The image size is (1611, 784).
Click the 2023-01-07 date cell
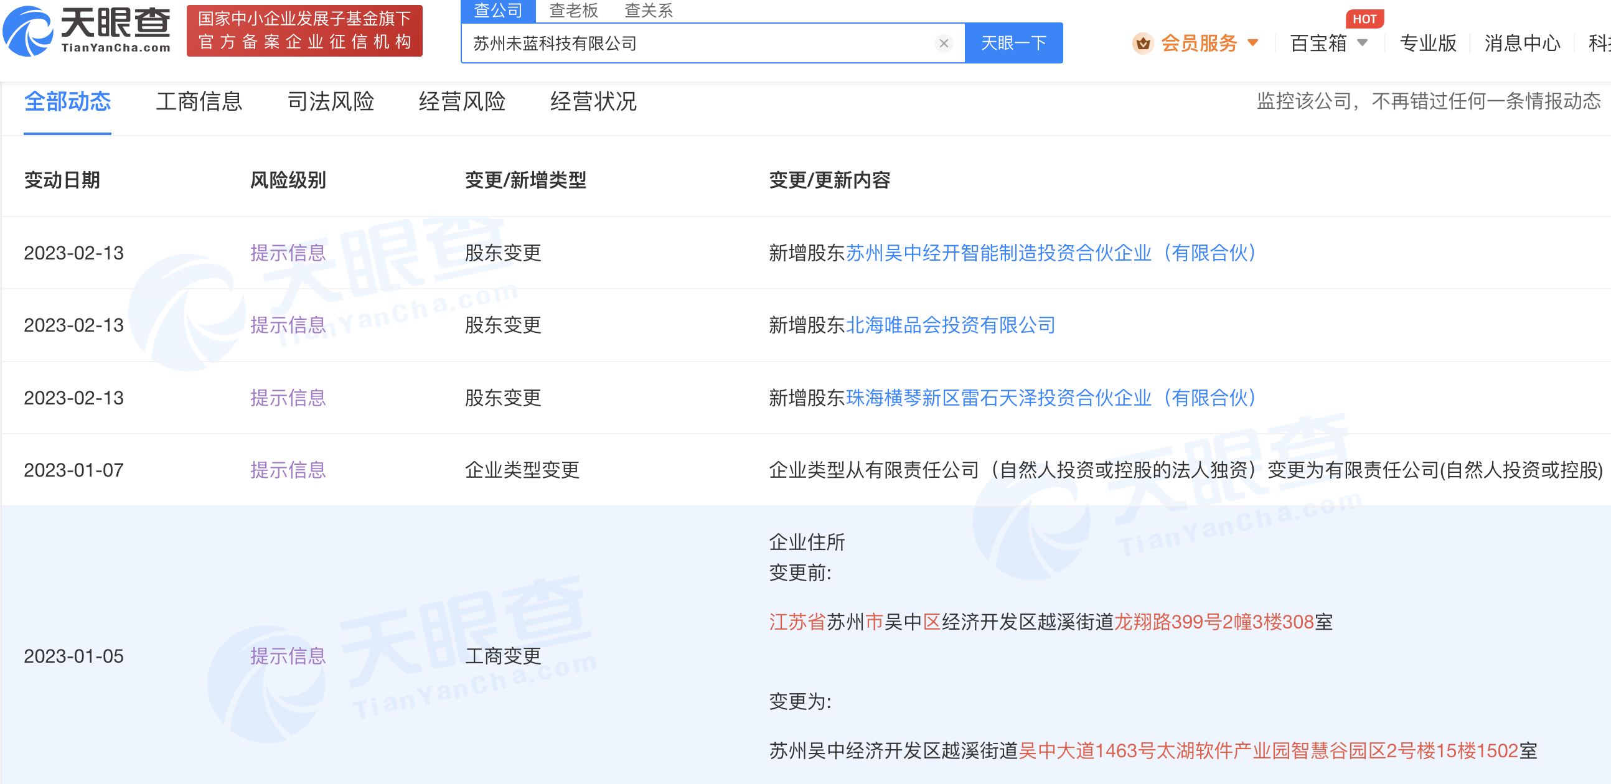coord(74,470)
